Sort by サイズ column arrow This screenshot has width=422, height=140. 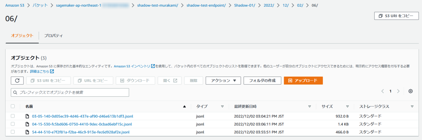[347, 106]
